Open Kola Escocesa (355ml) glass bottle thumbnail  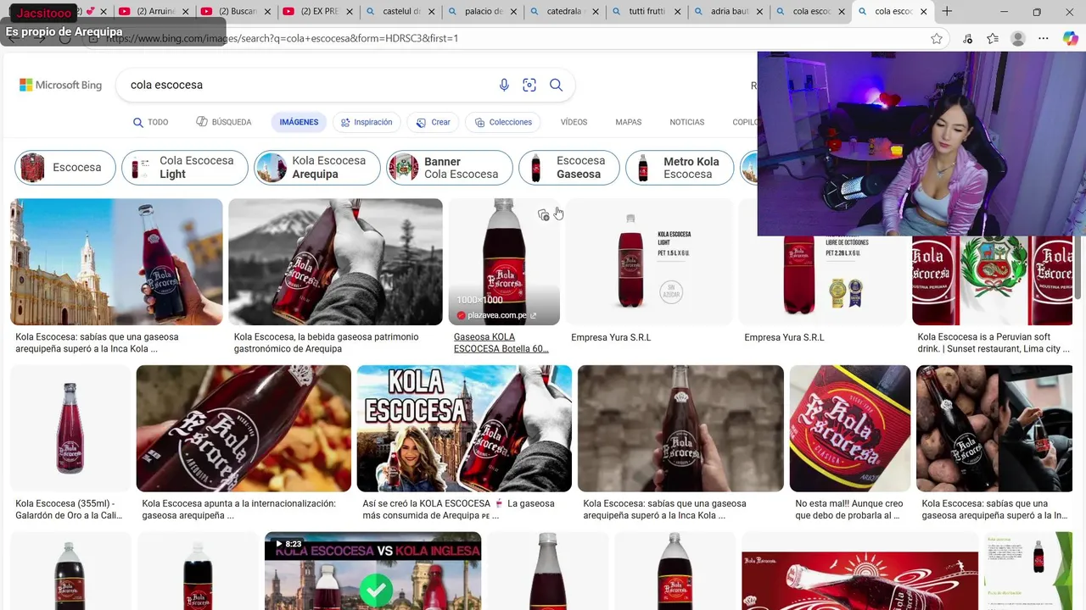point(70,429)
